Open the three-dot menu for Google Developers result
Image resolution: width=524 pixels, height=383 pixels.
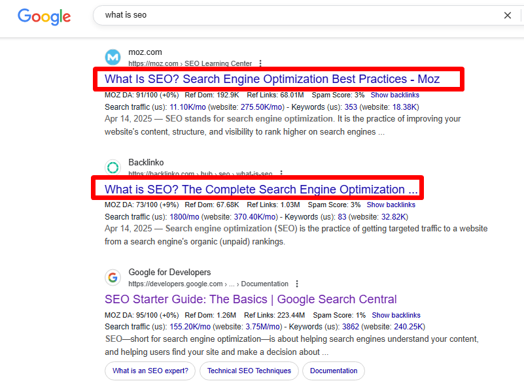point(297,284)
